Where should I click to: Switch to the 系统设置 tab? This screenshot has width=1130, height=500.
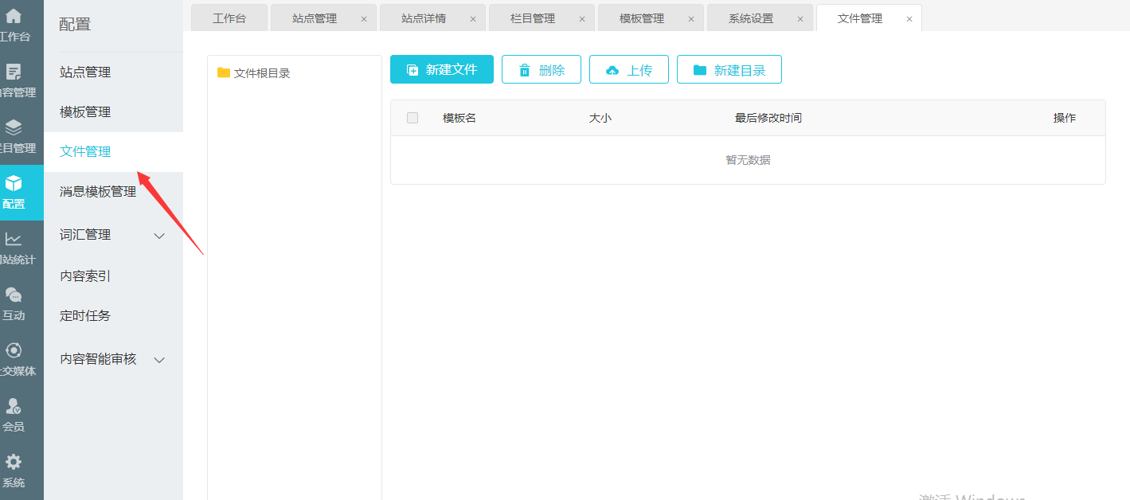tap(750, 18)
